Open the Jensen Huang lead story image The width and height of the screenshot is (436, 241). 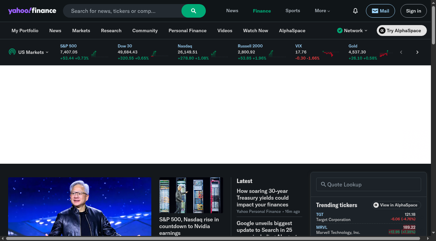[x=80, y=207]
